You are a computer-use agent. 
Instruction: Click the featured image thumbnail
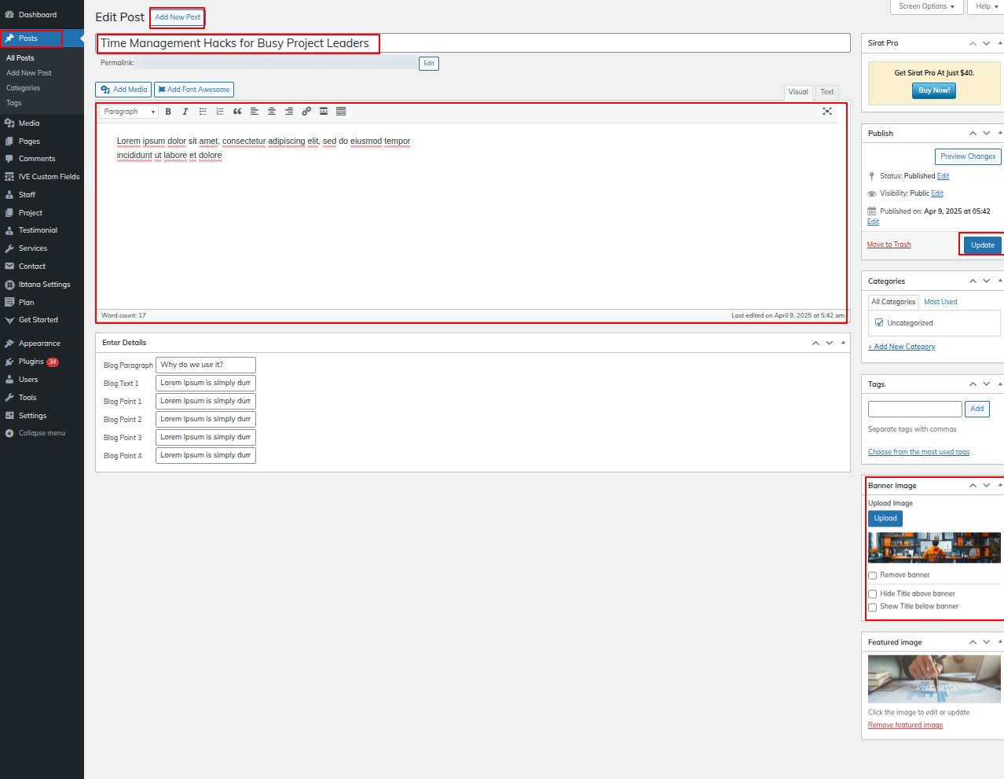tap(933, 678)
